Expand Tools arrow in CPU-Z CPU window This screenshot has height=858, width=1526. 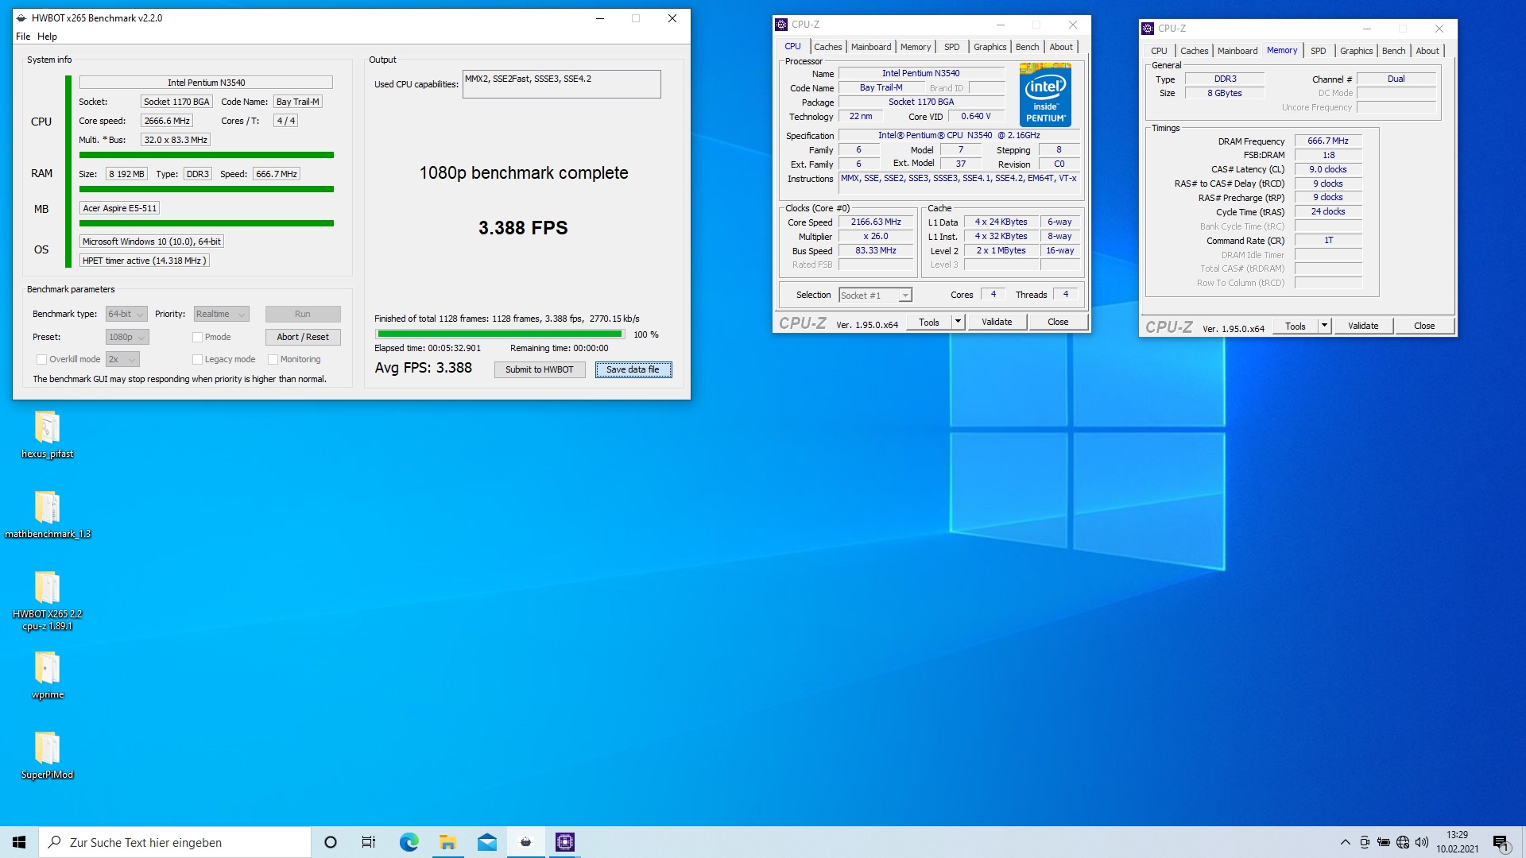tap(958, 322)
